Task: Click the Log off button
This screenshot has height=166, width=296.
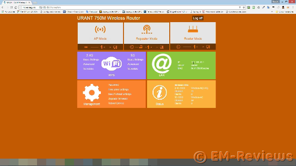Action: [197, 18]
